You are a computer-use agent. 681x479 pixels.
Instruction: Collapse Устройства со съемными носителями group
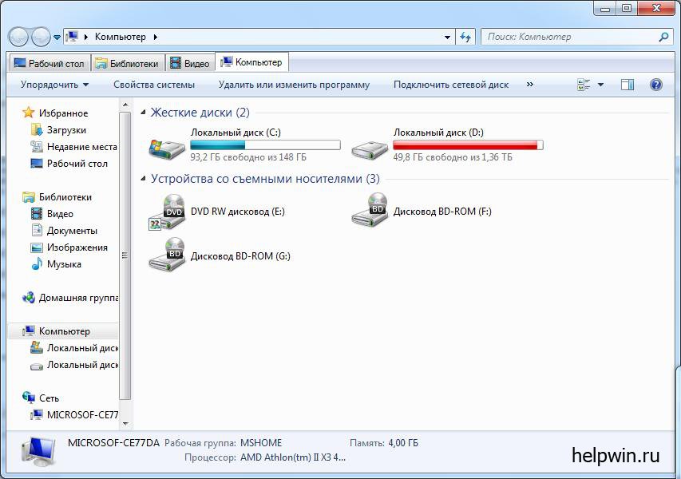(144, 179)
